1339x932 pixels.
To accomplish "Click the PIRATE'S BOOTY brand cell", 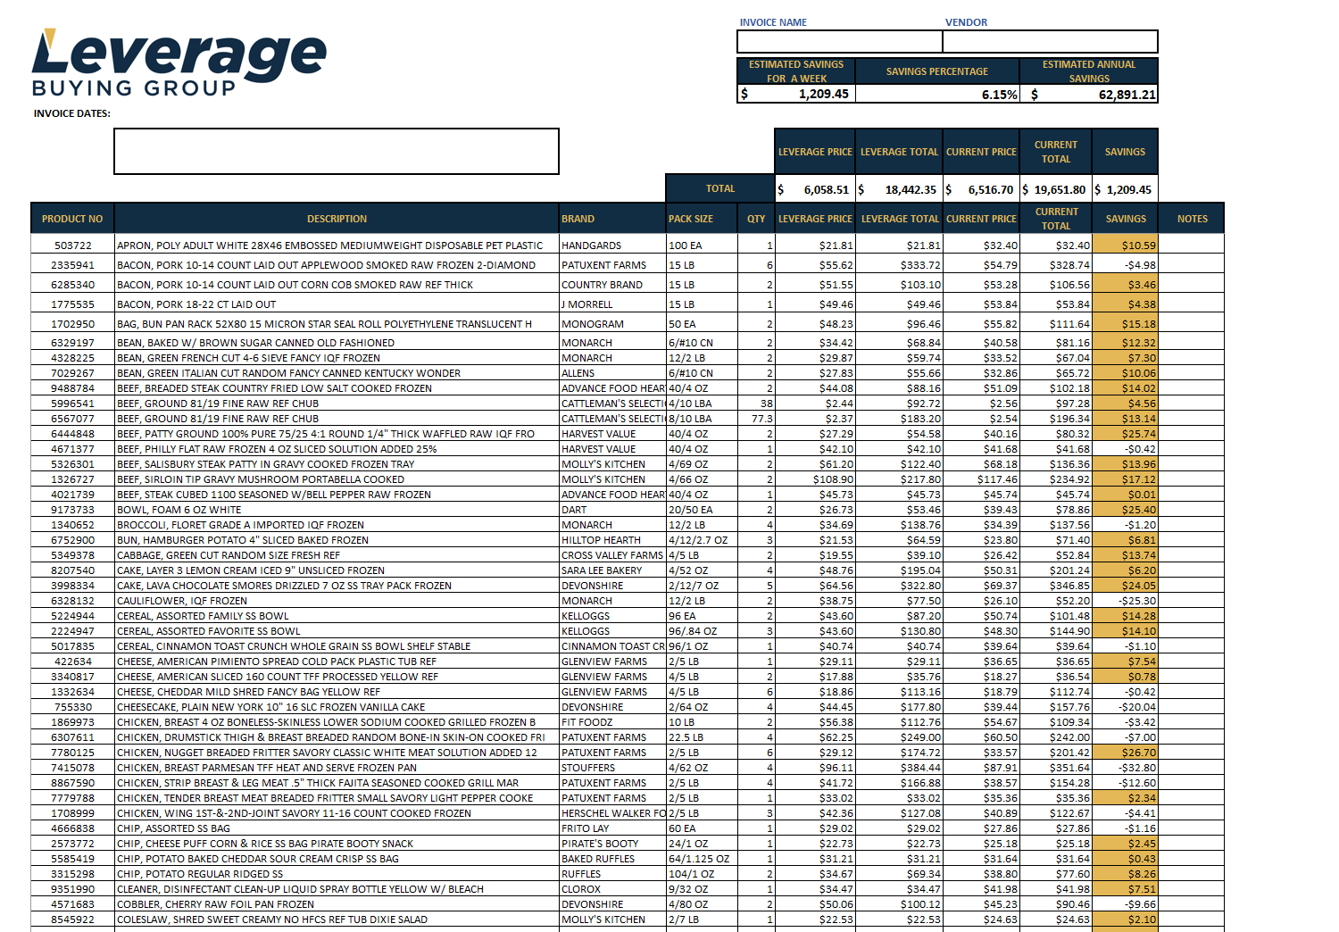I will coord(612,844).
